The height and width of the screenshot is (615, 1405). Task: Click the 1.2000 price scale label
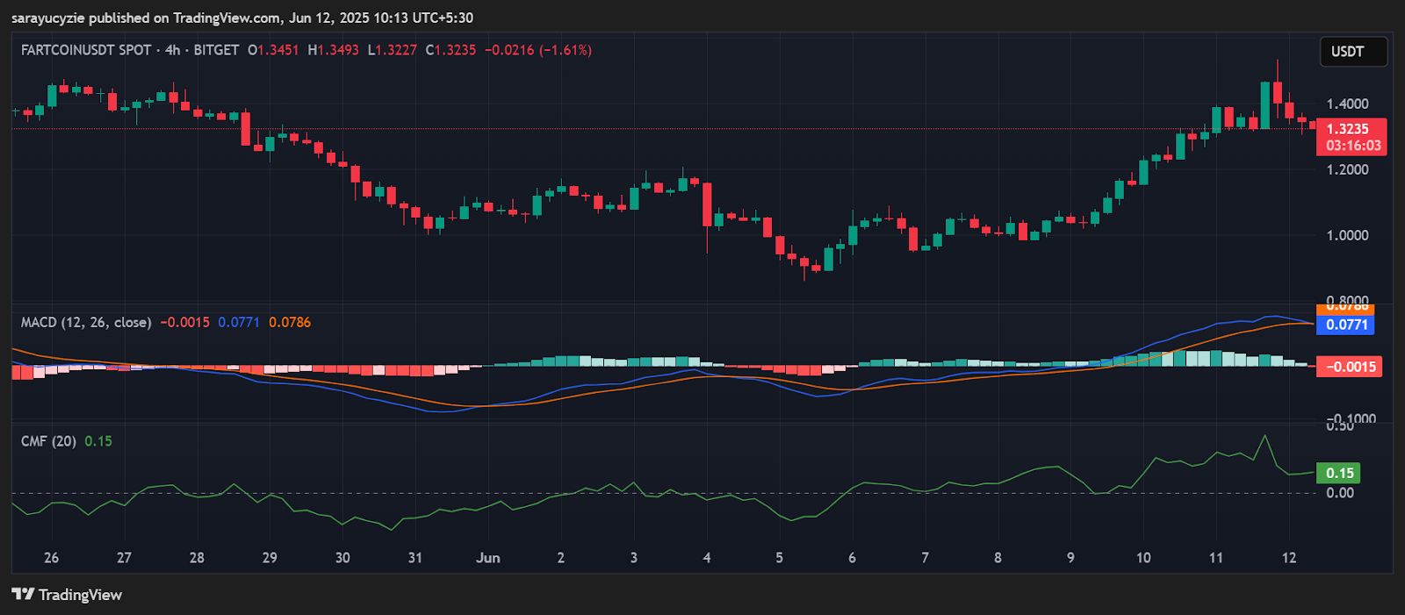click(1347, 169)
